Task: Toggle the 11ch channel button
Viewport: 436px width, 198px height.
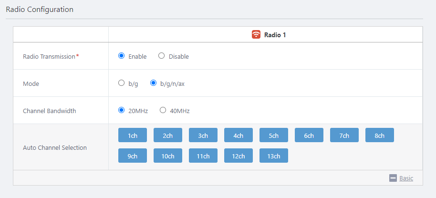Action: coord(203,156)
